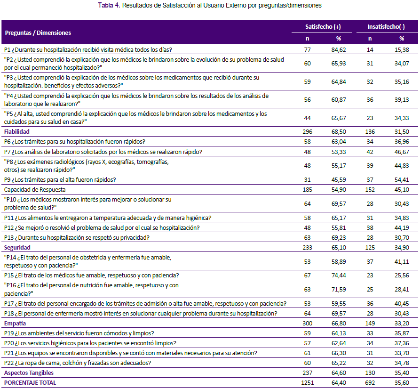Select question P22 about ropa de cama
Image resolution: width=420 pixels, height=389 pixels.
78,363
